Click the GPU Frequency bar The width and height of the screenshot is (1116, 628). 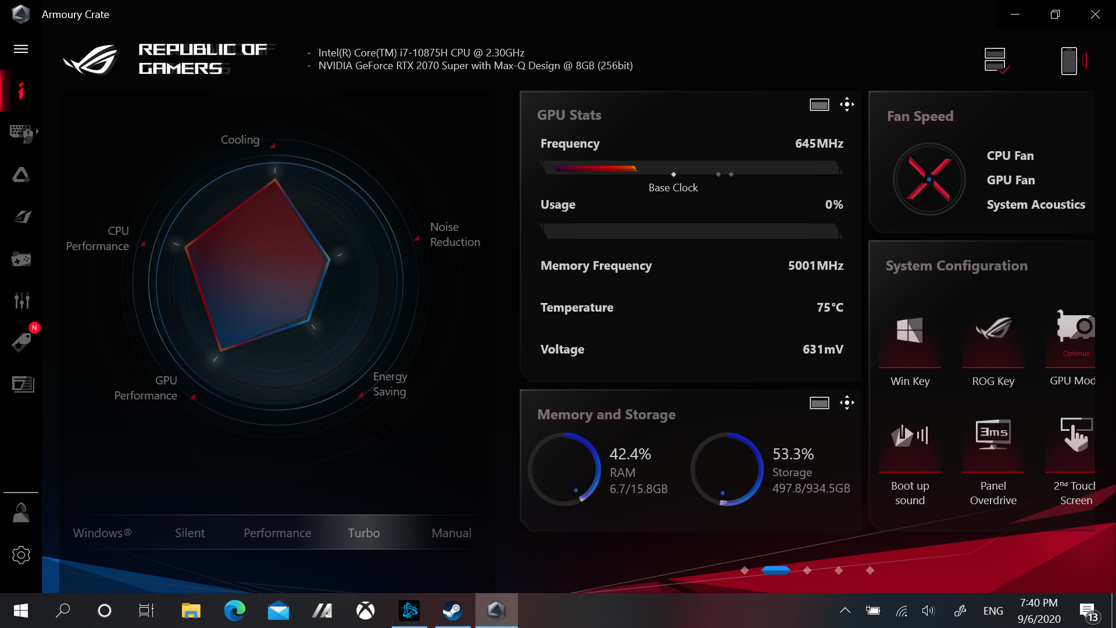click(x=691, y=167)
